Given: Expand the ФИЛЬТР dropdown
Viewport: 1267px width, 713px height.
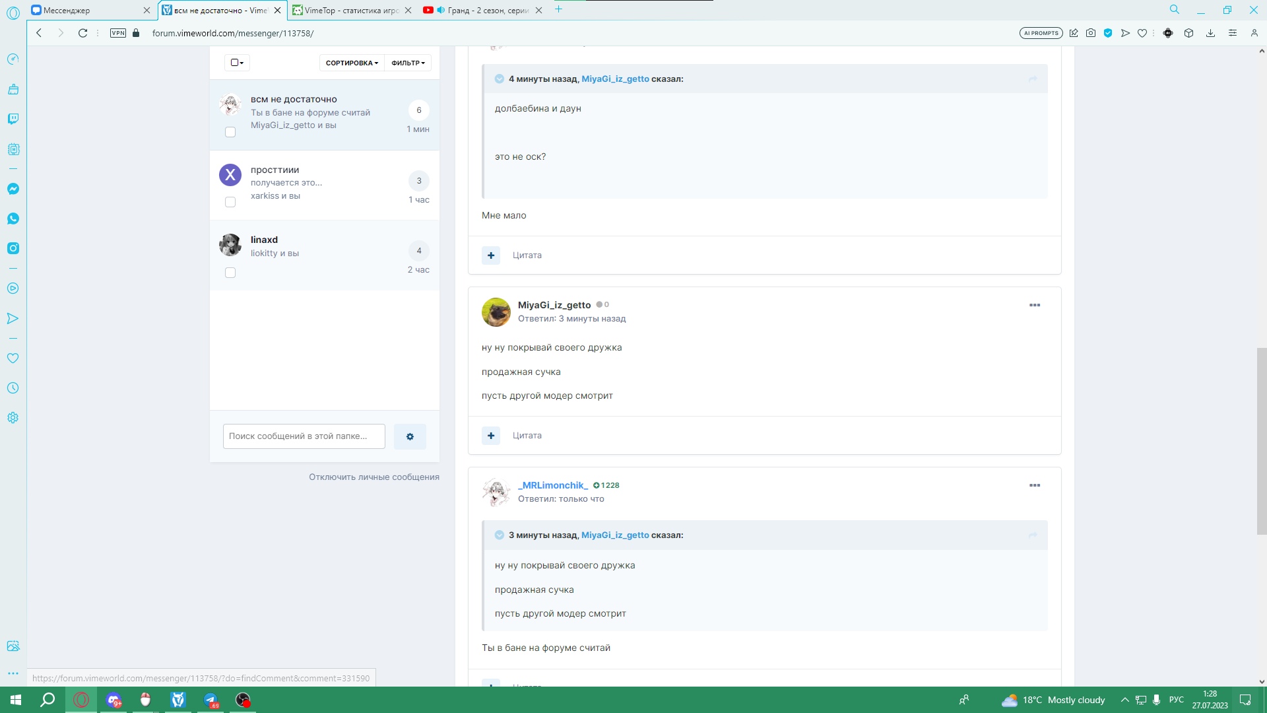Looking at the screenshot, I should (408, 63).
